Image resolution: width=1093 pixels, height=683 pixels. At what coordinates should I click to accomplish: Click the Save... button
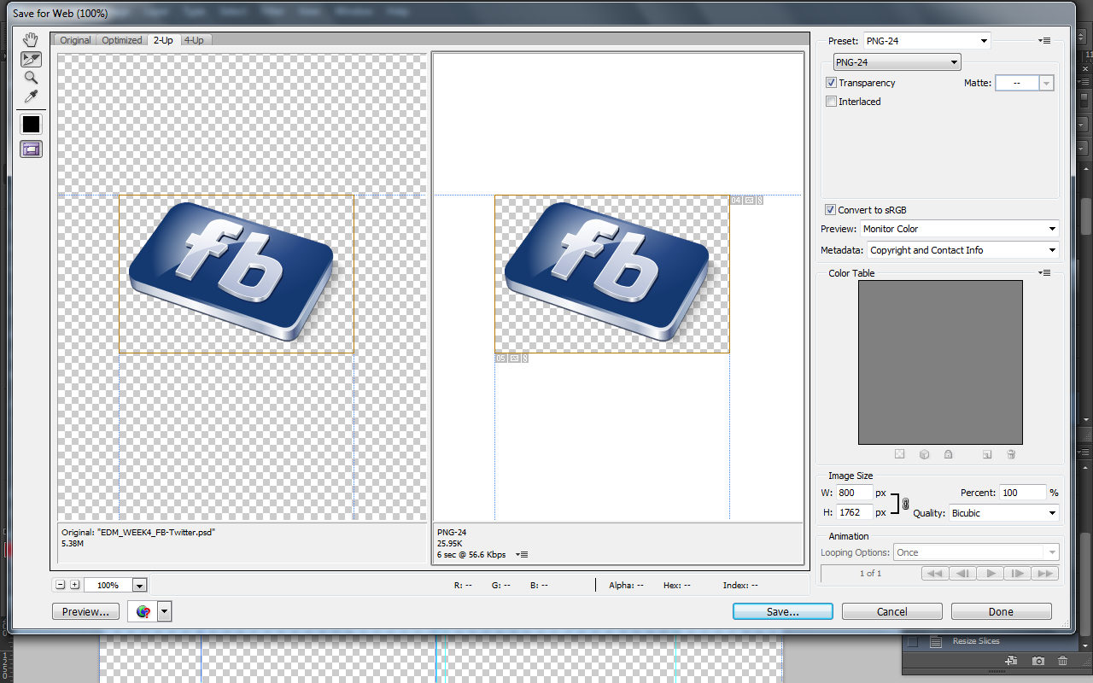(x=782, y=611)
